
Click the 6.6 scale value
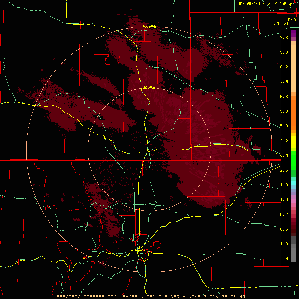[x=284, y=96]
